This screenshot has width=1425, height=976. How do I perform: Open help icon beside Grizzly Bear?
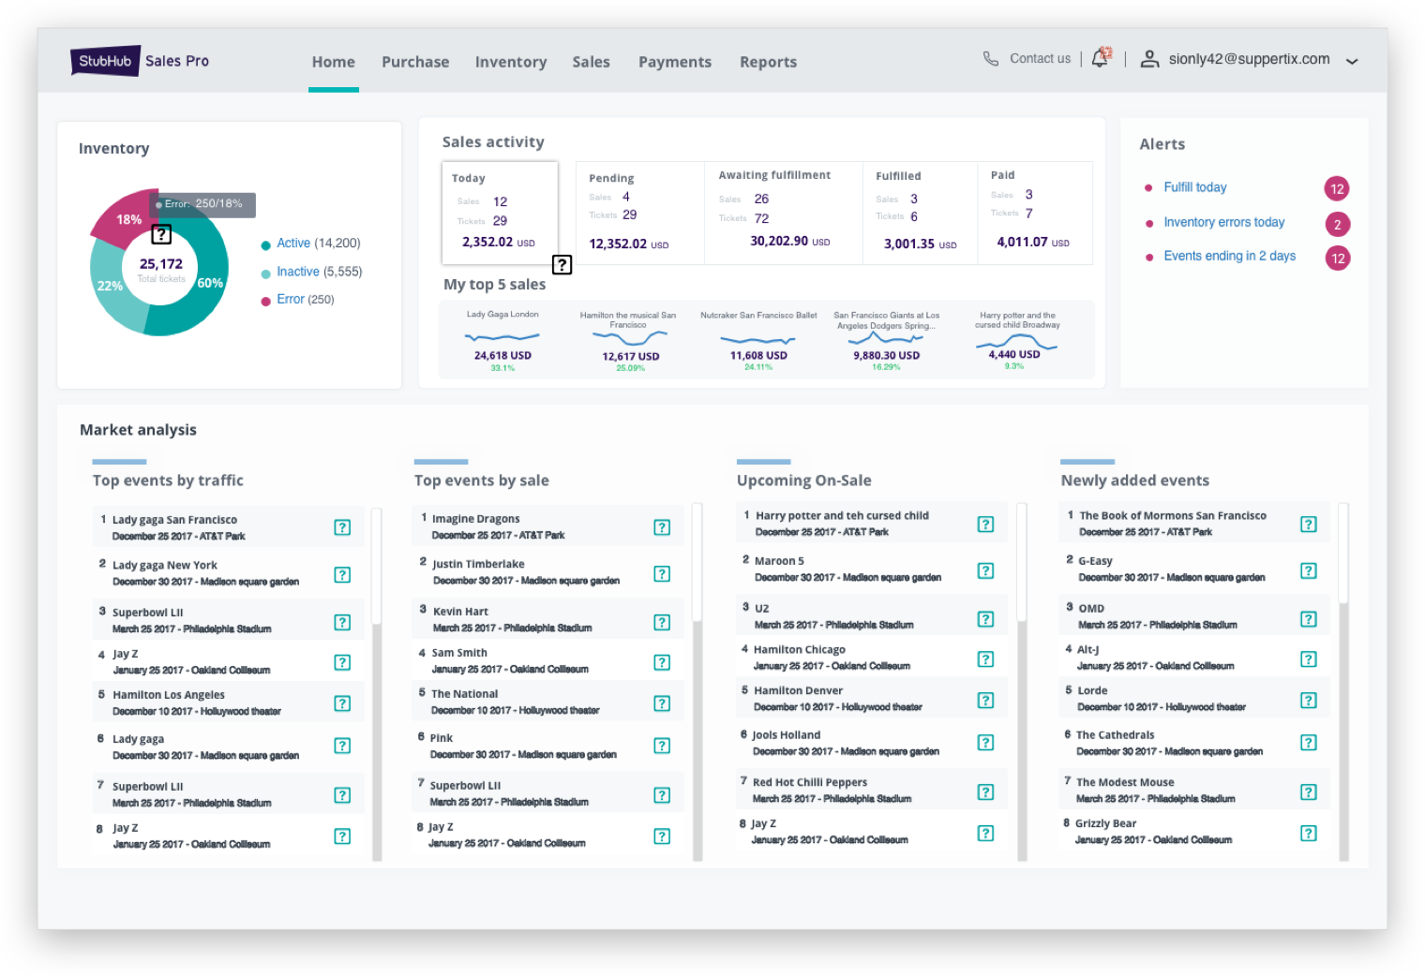point(1309,833)
